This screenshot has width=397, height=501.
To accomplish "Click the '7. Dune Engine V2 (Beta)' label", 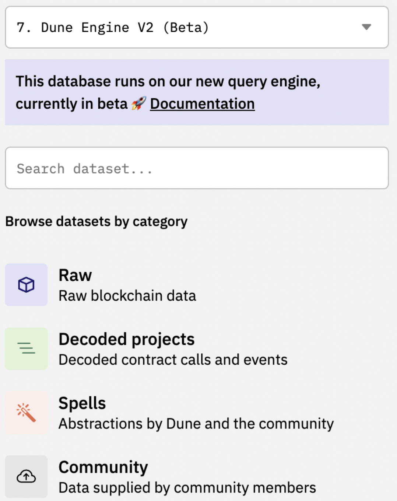I will click(x=113, y=27).
